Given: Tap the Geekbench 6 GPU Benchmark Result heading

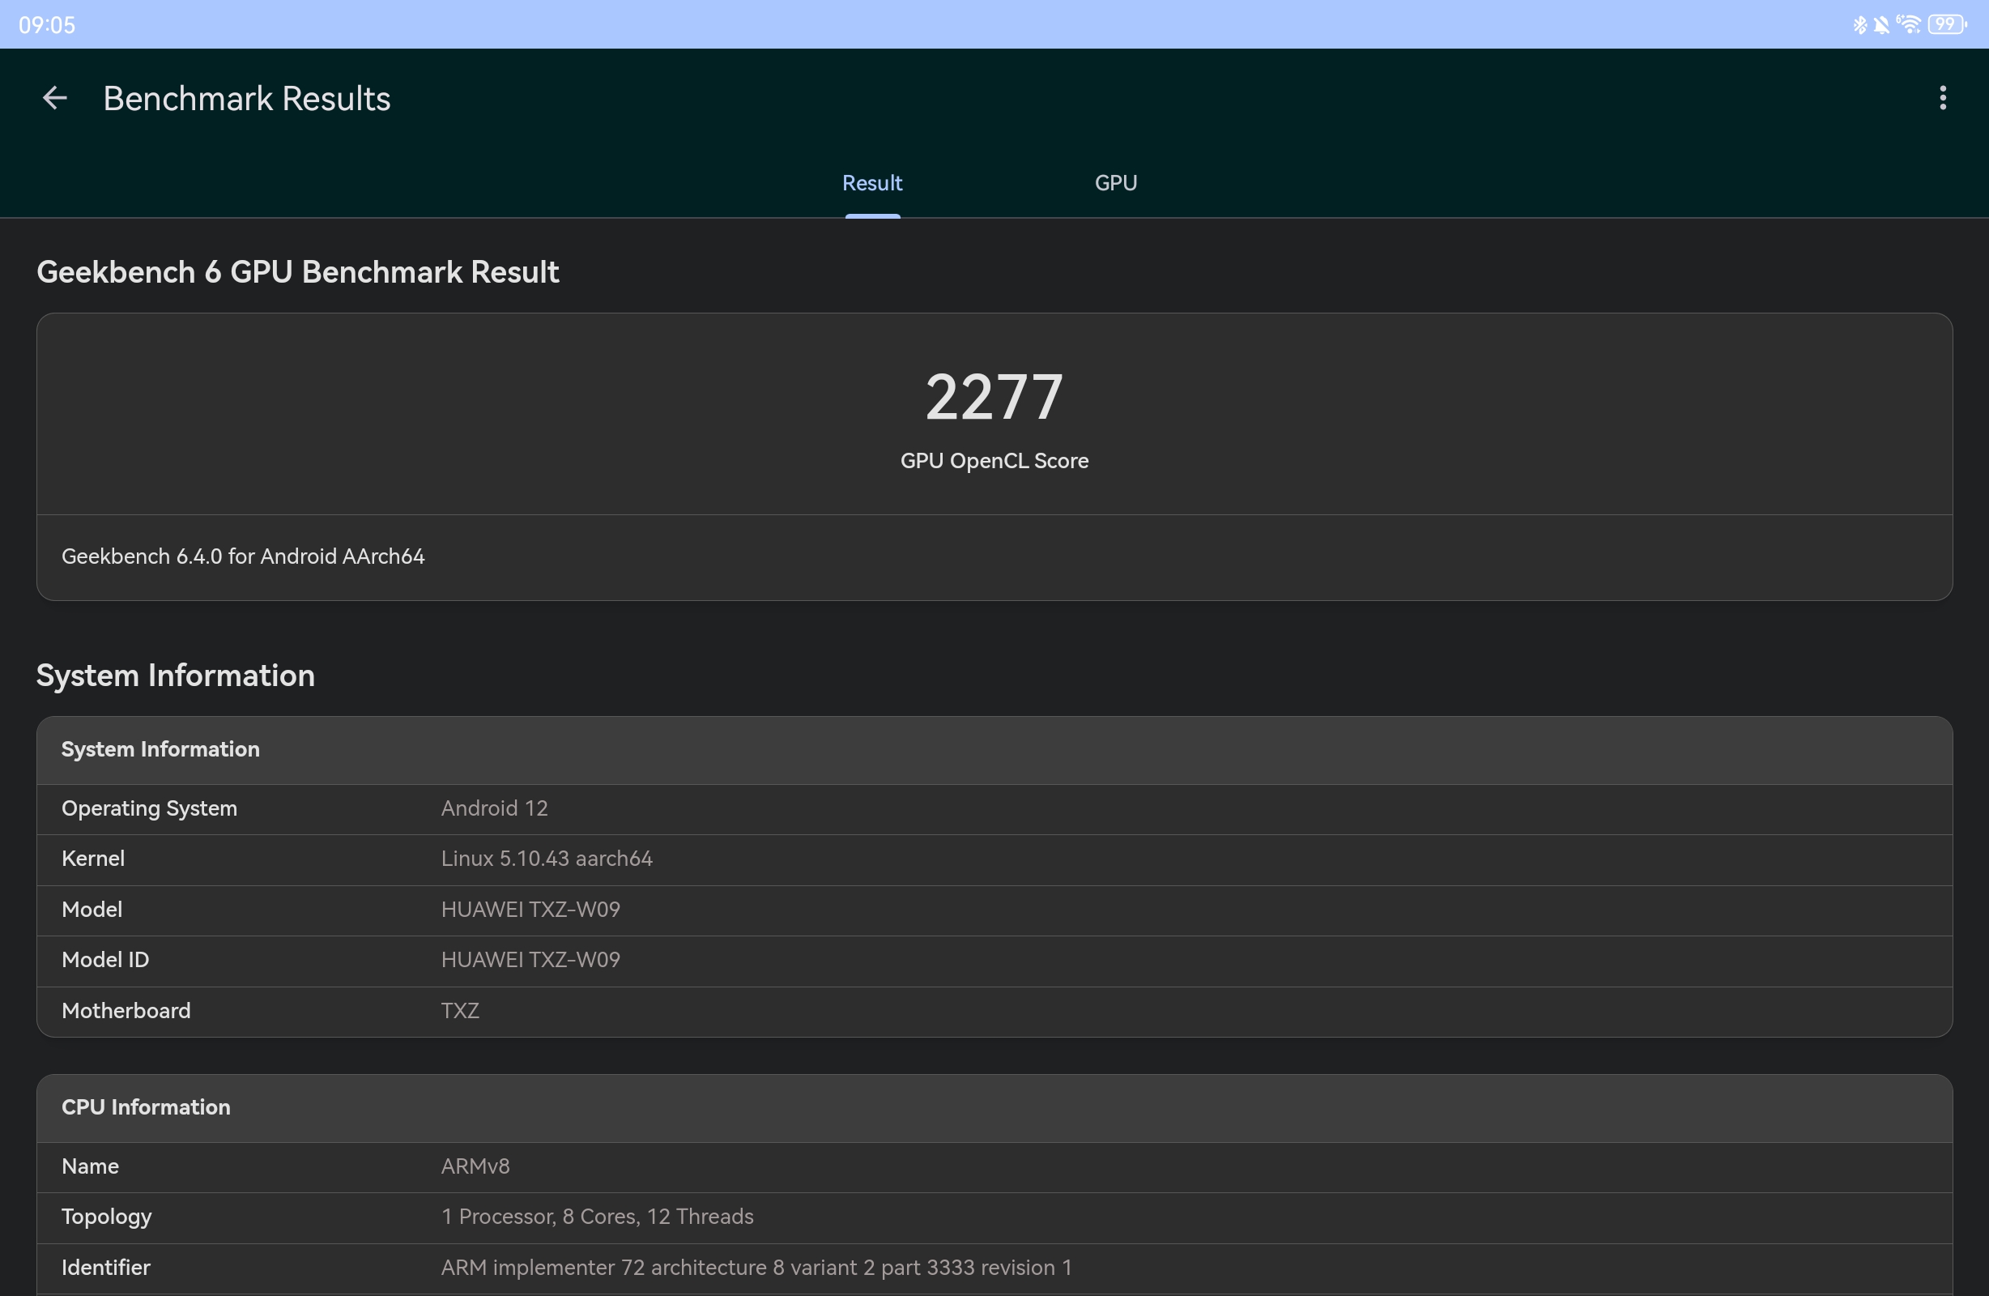Looking at the screenshot, I should [297, 271].
